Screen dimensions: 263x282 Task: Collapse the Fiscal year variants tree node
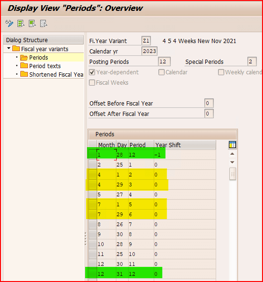(x=9, y=48)
